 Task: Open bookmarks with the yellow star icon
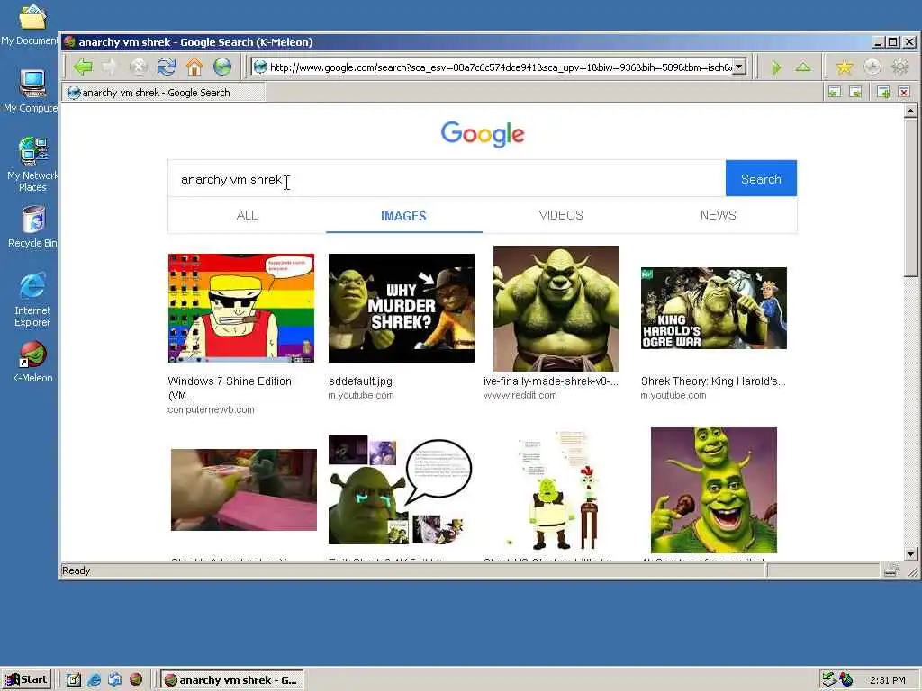click(845, 67)
